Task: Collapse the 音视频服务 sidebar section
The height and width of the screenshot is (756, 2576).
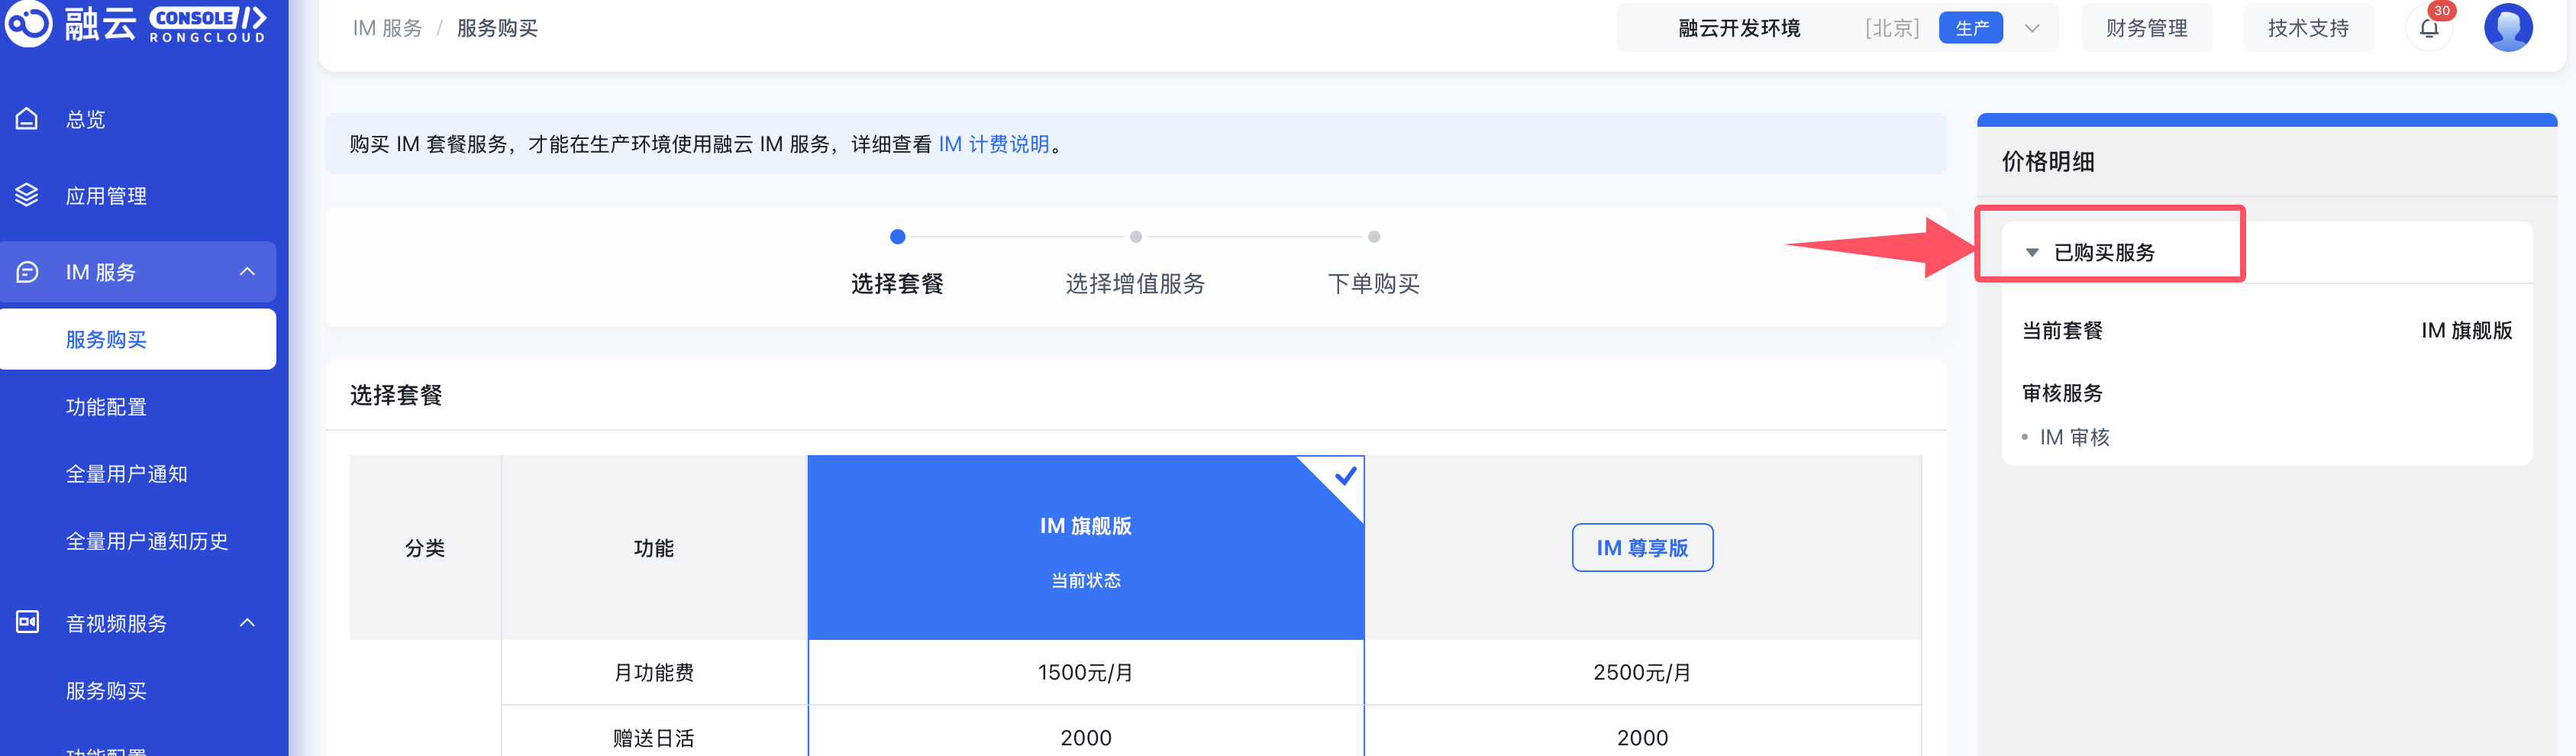Action: (x=247, y=623)
